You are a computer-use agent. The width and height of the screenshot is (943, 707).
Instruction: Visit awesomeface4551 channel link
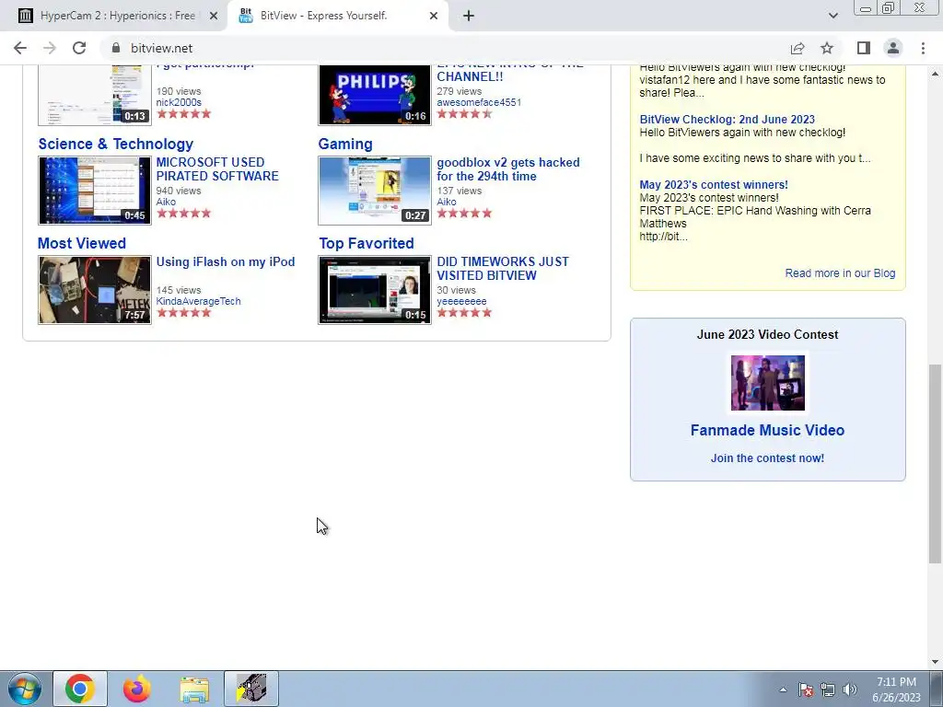click(x=479, y=102)
